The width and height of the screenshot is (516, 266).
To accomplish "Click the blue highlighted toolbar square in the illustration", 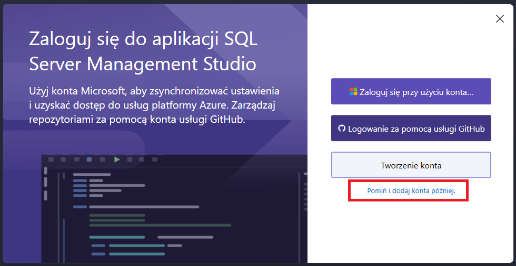I will coord(90,159).
